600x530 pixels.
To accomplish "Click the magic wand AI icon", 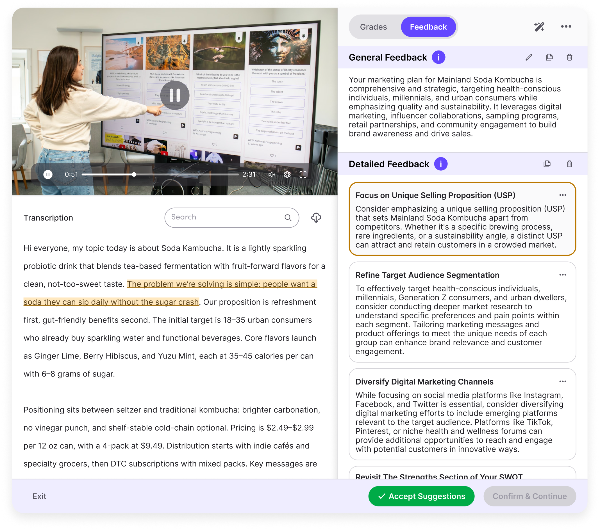I will [x=539, y=27].
